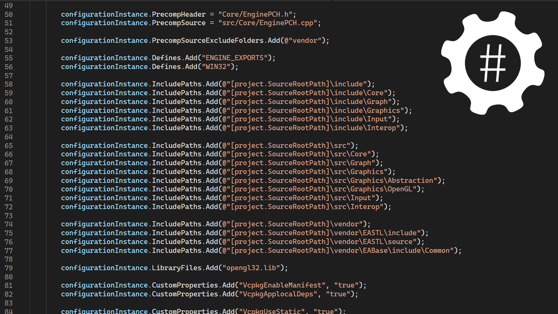Click the string "src/Core/EnginePCH.cpp"

tap(267, 23)
